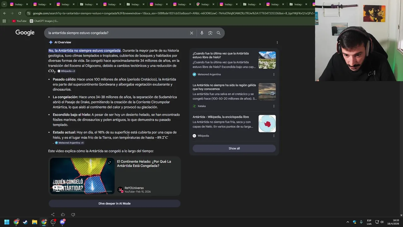The image size is (403, 227).
Task: Open File Explorer from the taskbar
Action: [x=35, y=222]
